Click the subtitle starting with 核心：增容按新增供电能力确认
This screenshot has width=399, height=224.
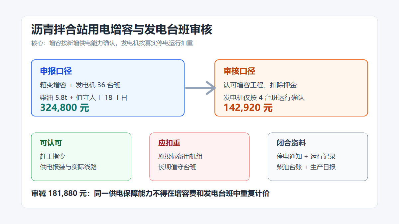coord(112,43)
